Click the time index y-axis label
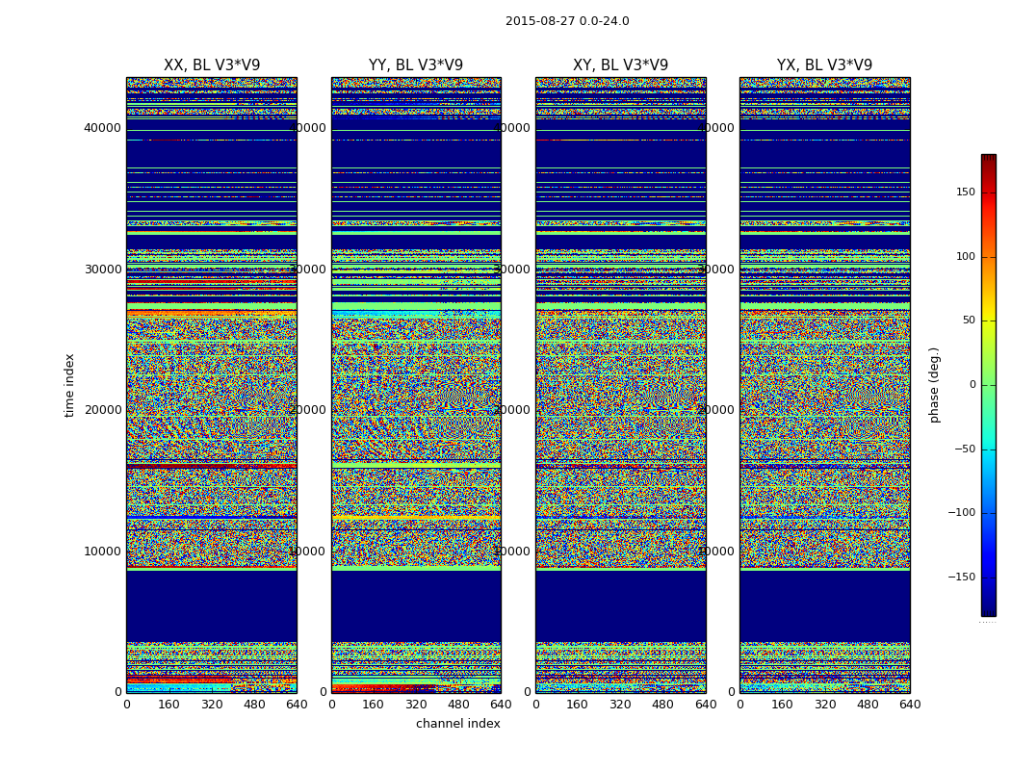Viewport: 1011px width, 770px height. click(69, 385)
